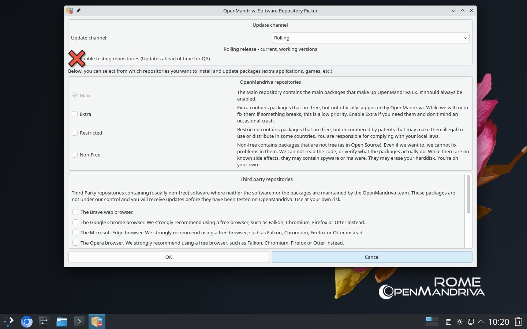Minimize the Repository Picker window

point(454,11)
